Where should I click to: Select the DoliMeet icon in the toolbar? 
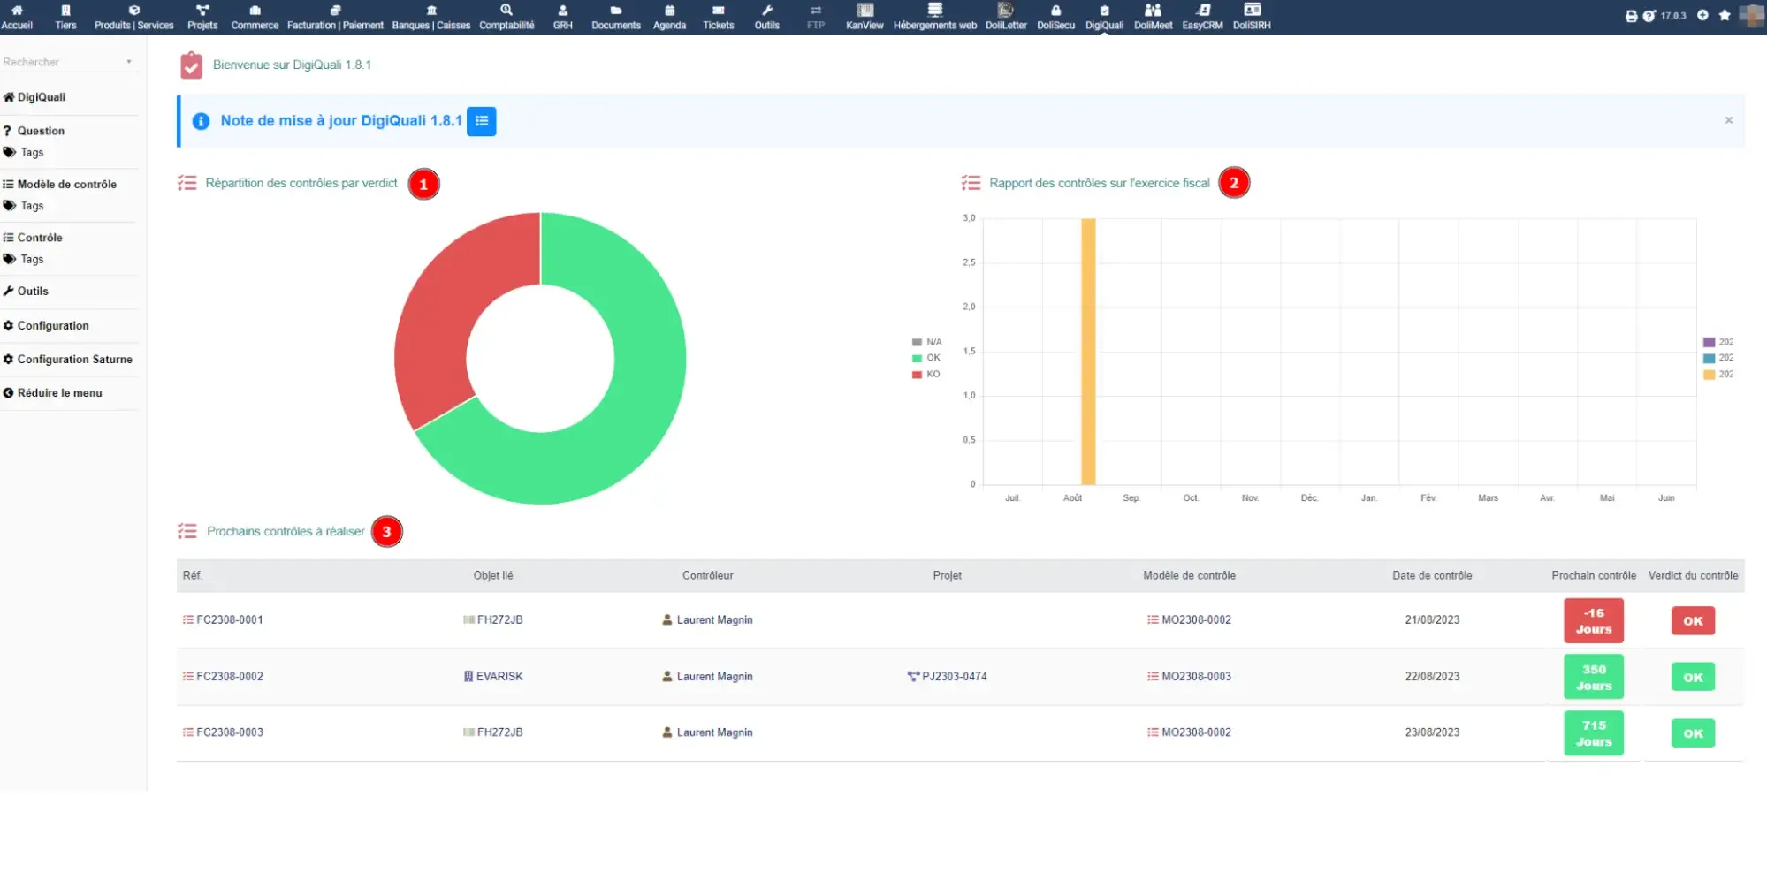pos(1153,16)
